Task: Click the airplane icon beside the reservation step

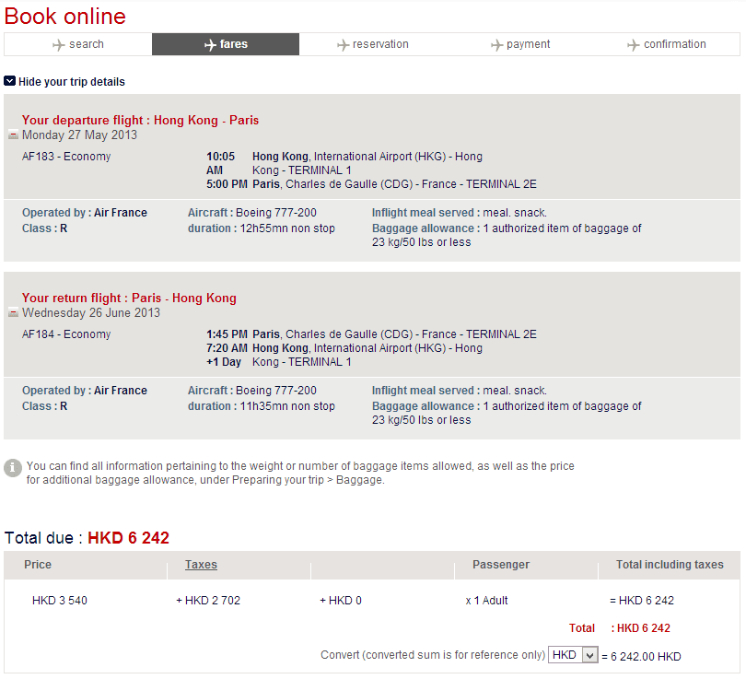Action: (x=344, y=44)
